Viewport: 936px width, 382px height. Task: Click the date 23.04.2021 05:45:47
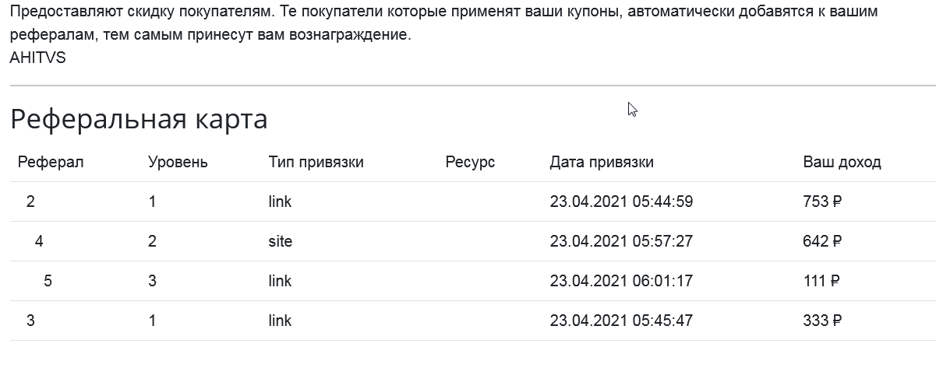pyautogui.click(x=621, y=321)
